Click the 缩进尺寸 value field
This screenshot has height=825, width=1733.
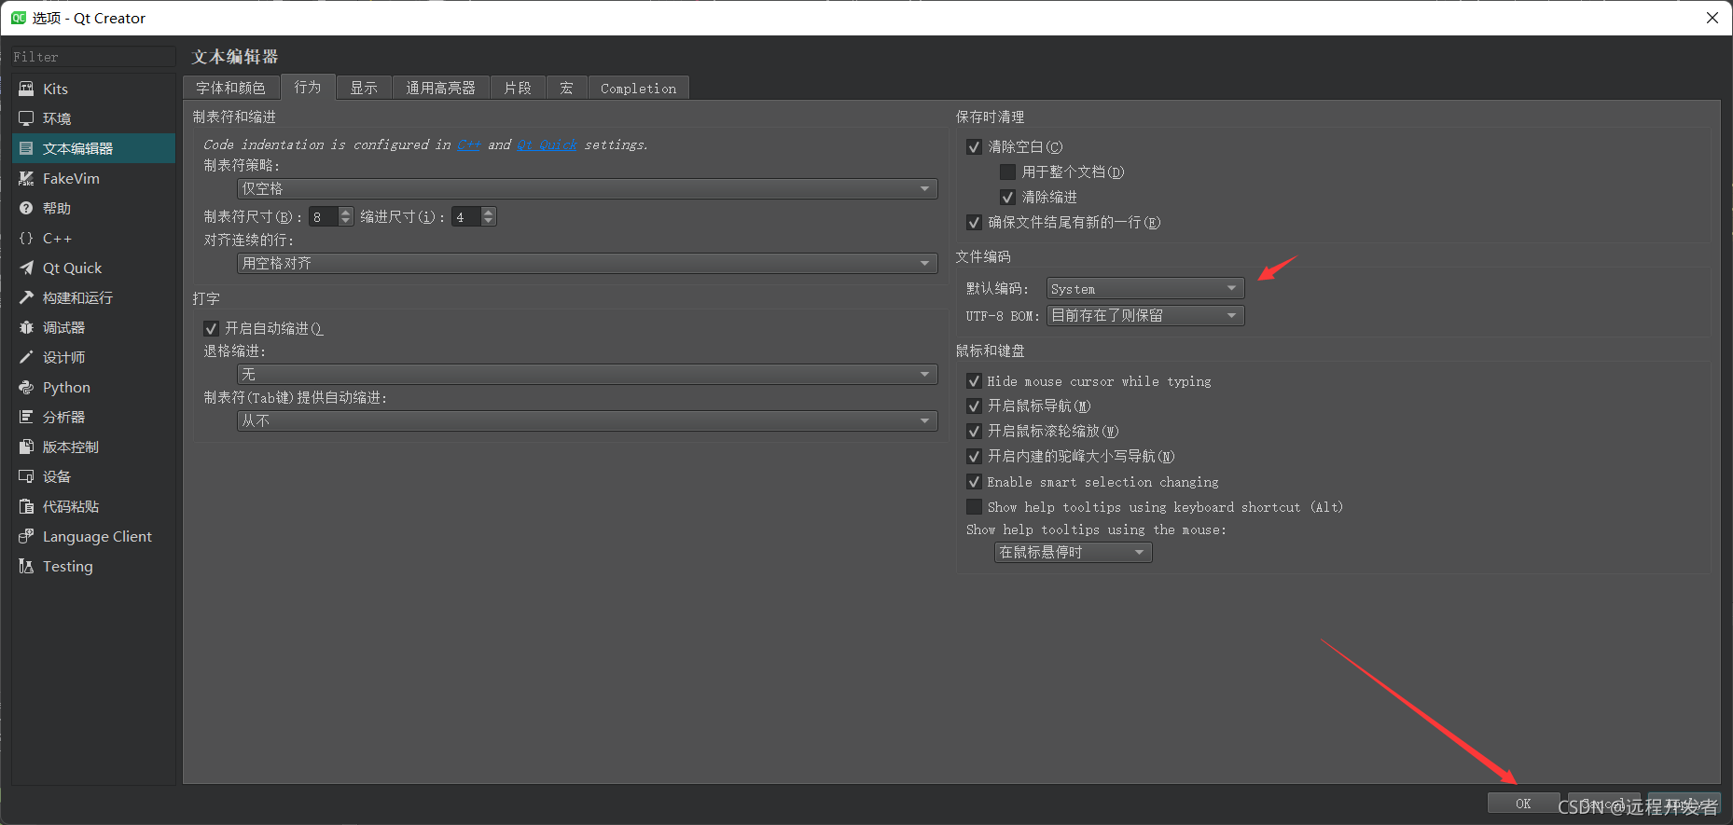click(x=466, y=217)
